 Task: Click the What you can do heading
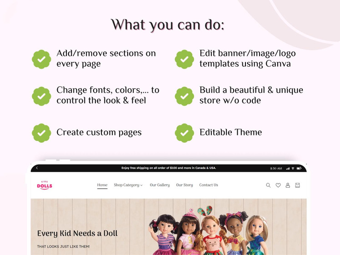click(167, 25)
